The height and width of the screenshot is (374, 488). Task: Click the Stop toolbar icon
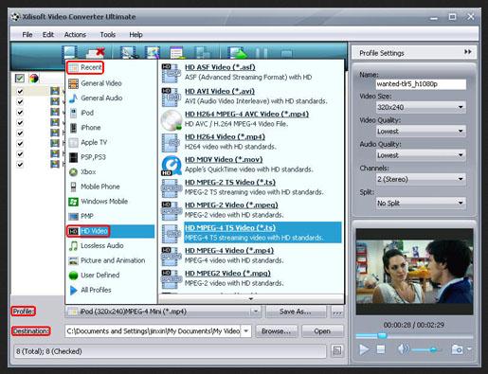coord(286,54)
